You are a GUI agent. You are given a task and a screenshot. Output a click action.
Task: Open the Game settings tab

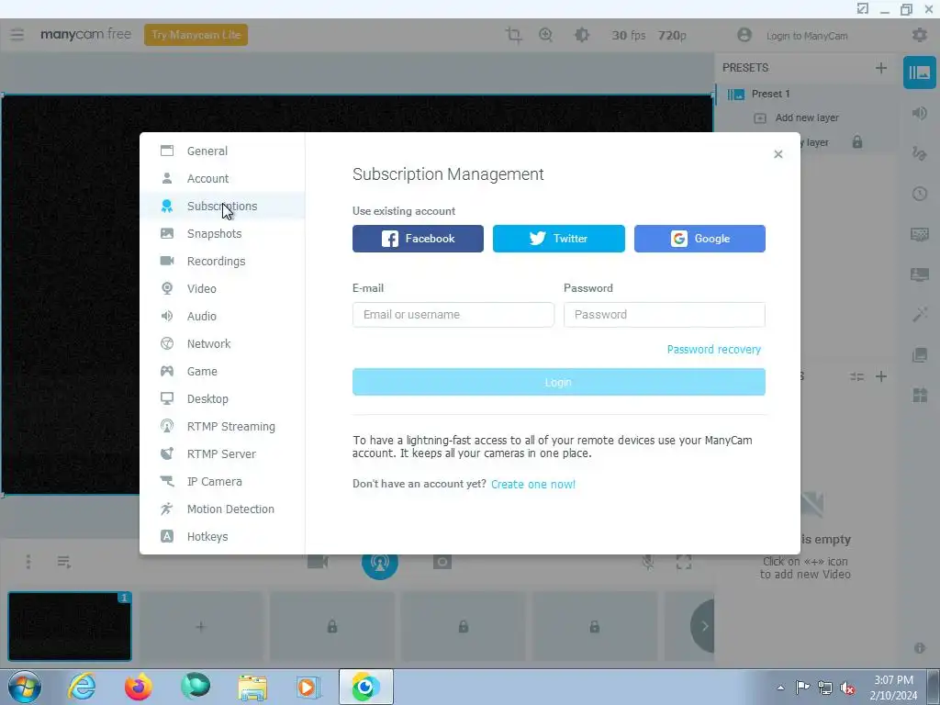(222, 372)
